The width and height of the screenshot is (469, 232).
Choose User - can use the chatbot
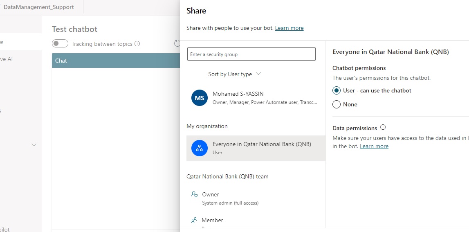pos(337,90)
